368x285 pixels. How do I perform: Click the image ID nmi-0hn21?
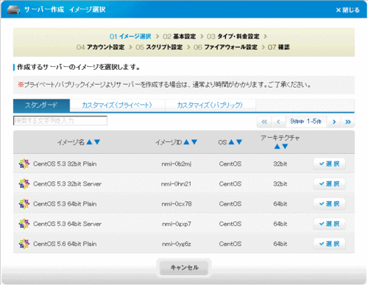(x=176, y=184)
